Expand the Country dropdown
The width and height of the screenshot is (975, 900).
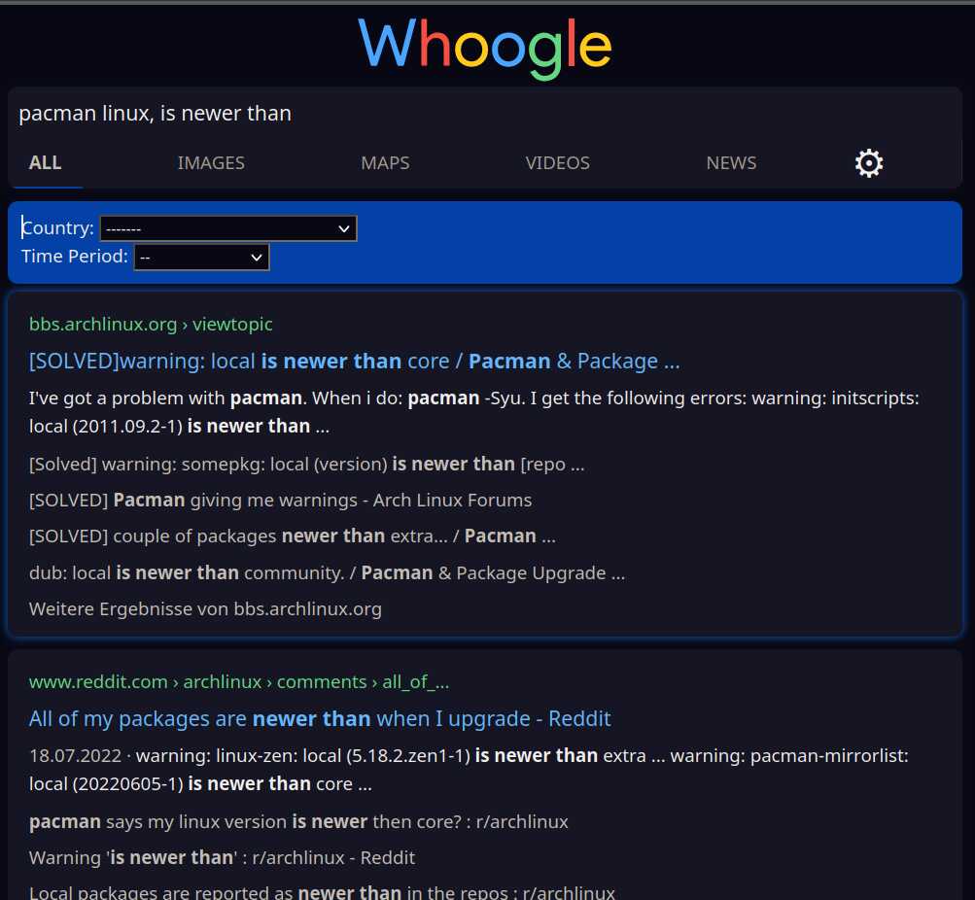click(x=228, y=228)
